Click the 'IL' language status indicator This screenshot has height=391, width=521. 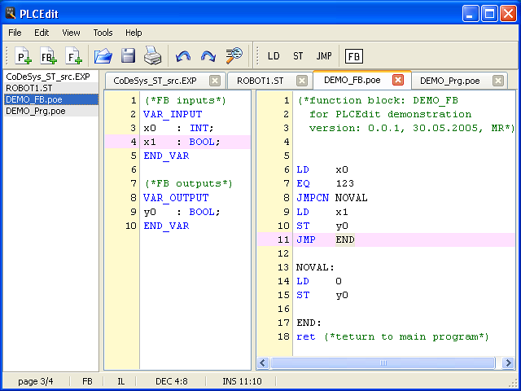[120, 381]
